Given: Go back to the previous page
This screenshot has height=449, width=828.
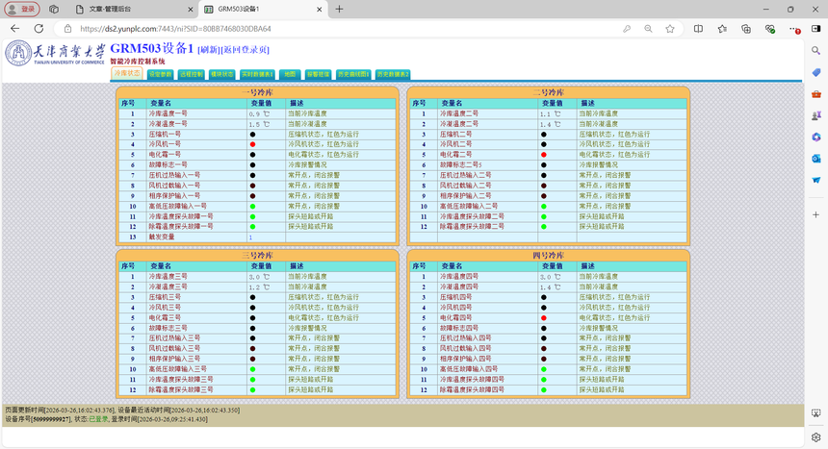Looking at the screenshot, I should coord(14,29).
